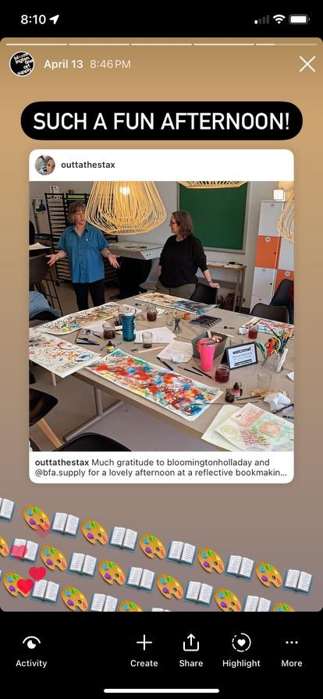Open Bloomington Fine Art Supply profile avatar
Image resolution: width=323 pixels, height=699 pixels.
pyautogui.click(x=22, y=64)
